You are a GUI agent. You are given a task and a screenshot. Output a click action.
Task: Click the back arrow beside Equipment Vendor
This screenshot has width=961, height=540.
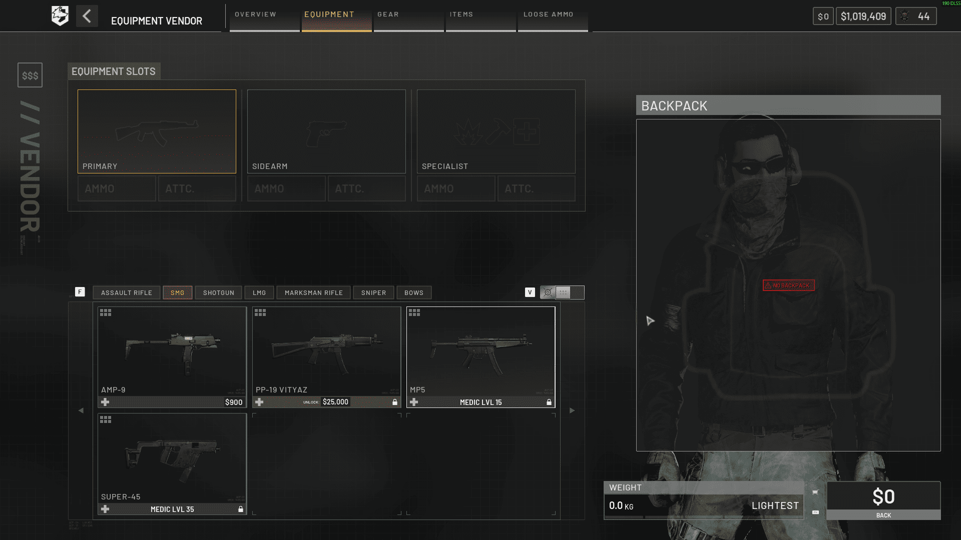87,16
